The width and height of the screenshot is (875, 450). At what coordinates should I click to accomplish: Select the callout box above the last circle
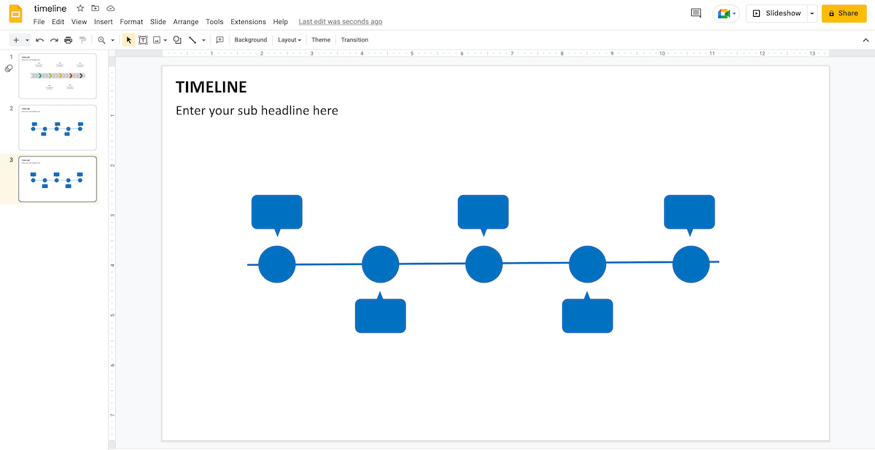click(690, 212)
